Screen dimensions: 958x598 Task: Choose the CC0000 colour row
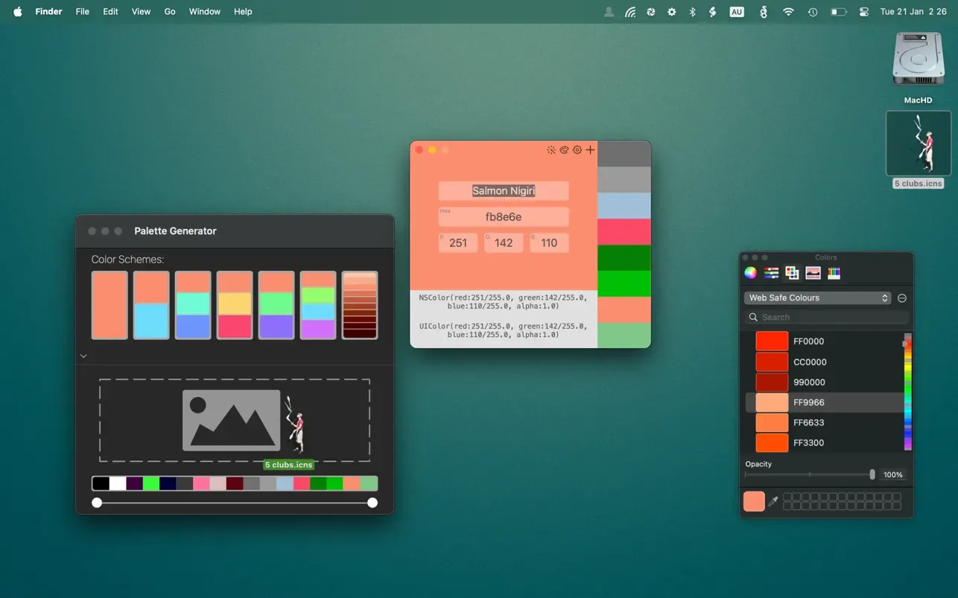(824, 361)
